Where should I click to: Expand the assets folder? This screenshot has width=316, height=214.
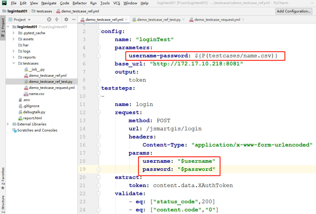coord(13,39)
